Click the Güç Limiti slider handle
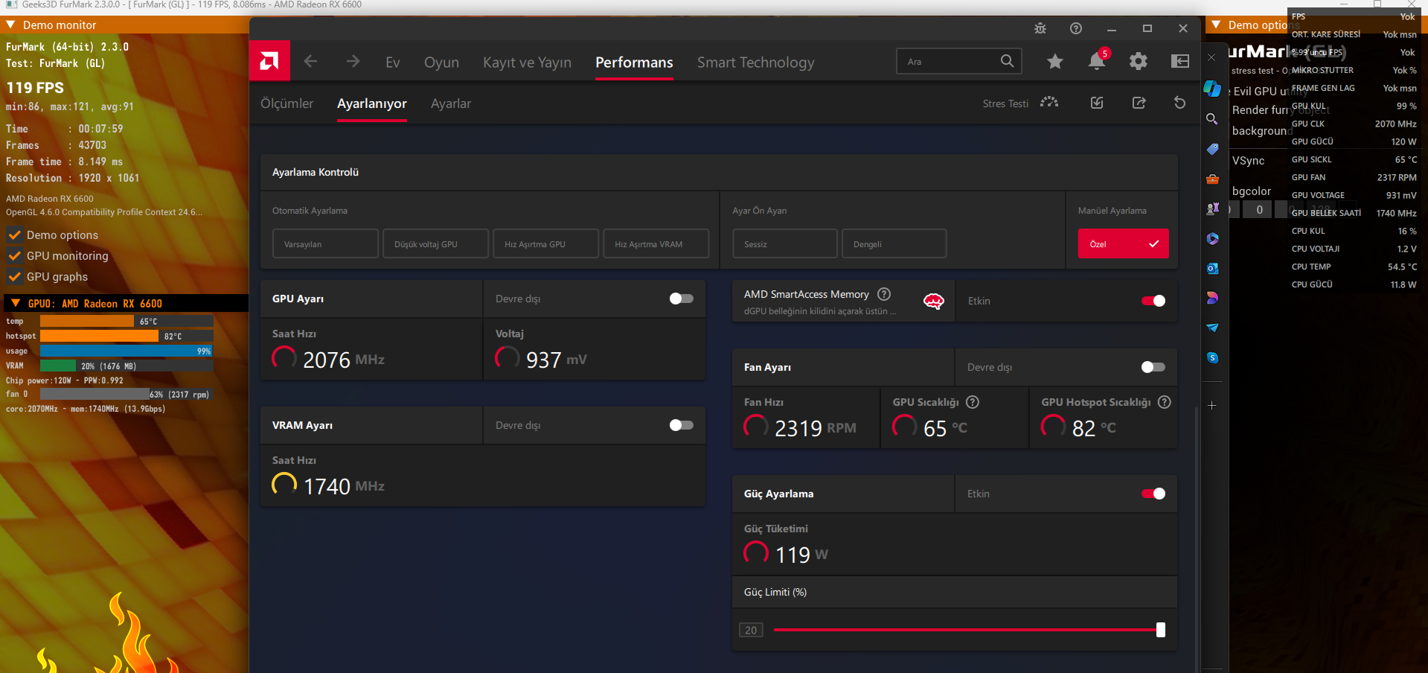Screen dimensions: 1428x673 1160,630
